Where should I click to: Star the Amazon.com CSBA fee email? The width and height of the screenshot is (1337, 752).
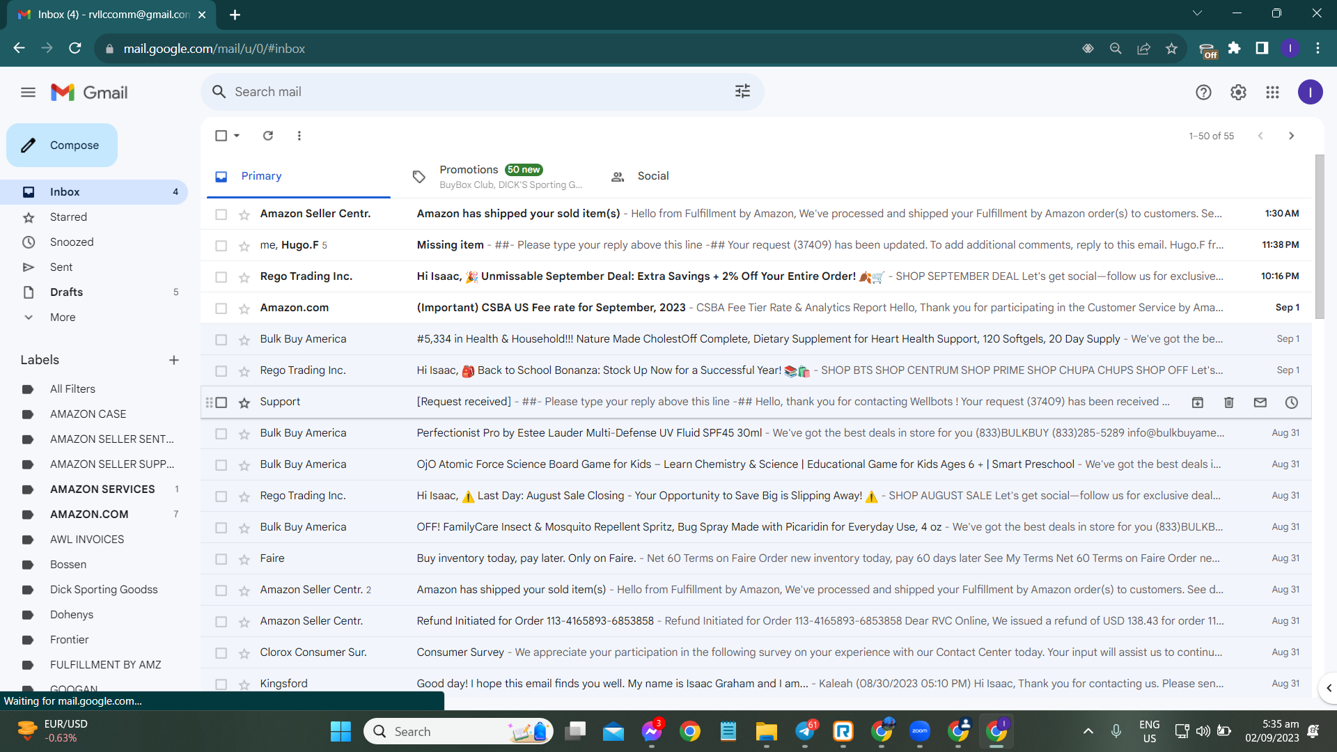(244, 308)
